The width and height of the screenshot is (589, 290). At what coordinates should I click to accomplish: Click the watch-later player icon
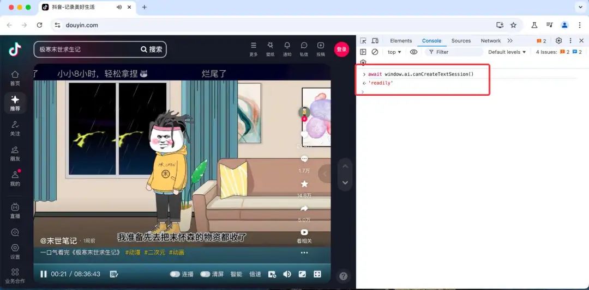coord(272,274)
